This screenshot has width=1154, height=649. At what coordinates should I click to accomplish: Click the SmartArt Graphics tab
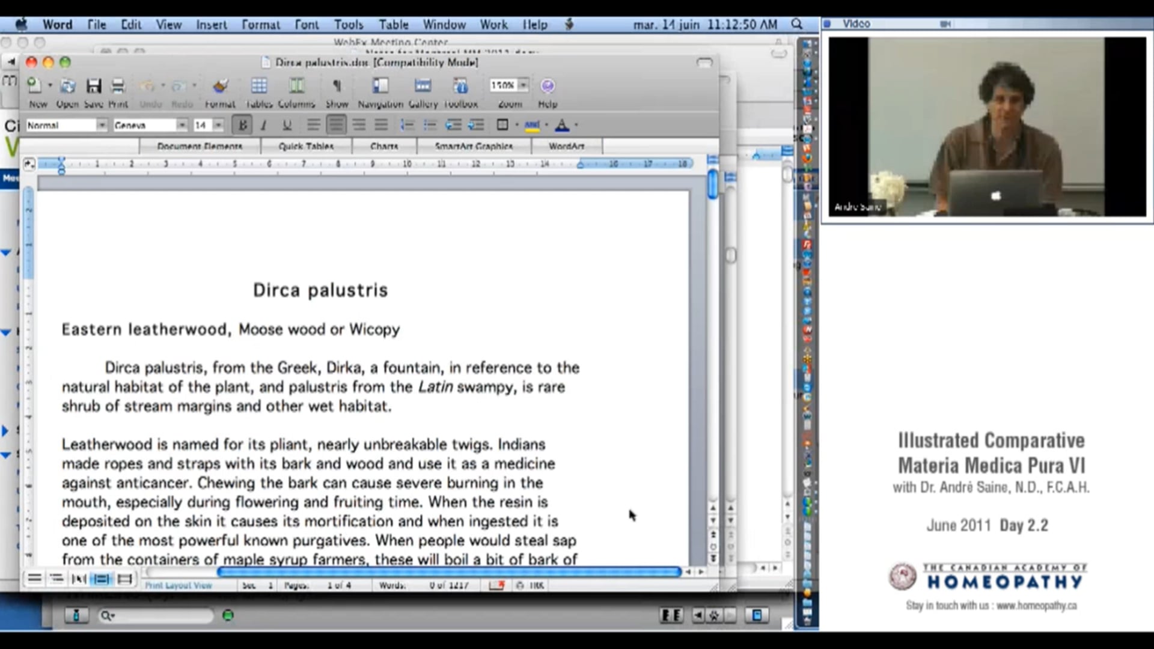point(474,146)
